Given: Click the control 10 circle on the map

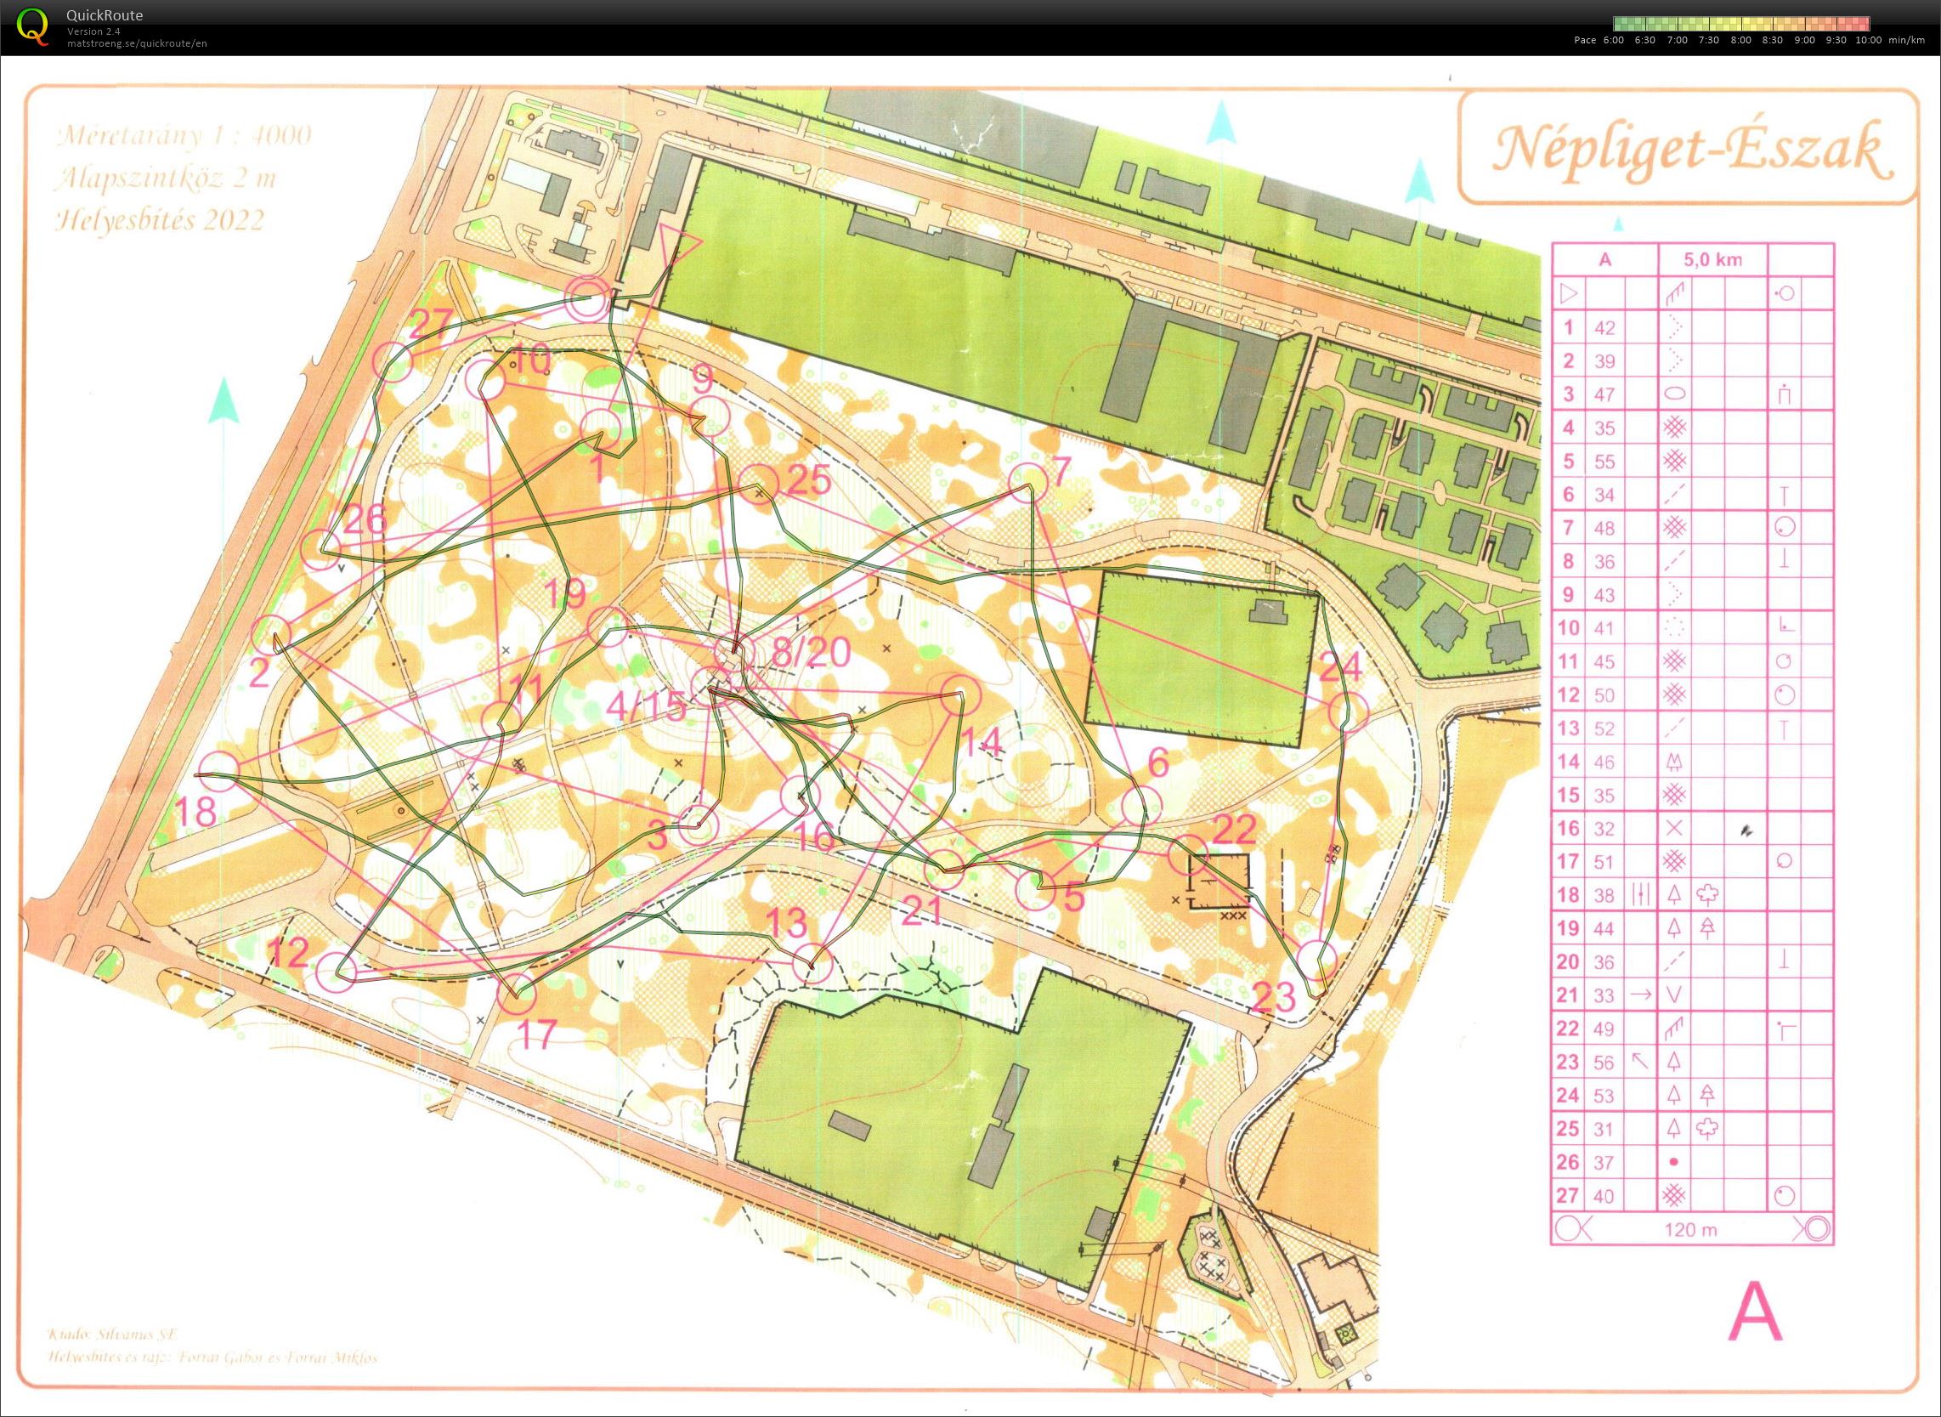Looking at the screenshot, I should pyautogui.click(x=485, y=381).
